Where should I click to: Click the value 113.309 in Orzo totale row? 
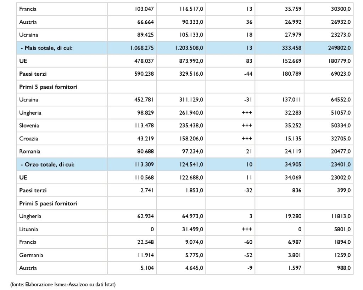click(x=144, y=164)
